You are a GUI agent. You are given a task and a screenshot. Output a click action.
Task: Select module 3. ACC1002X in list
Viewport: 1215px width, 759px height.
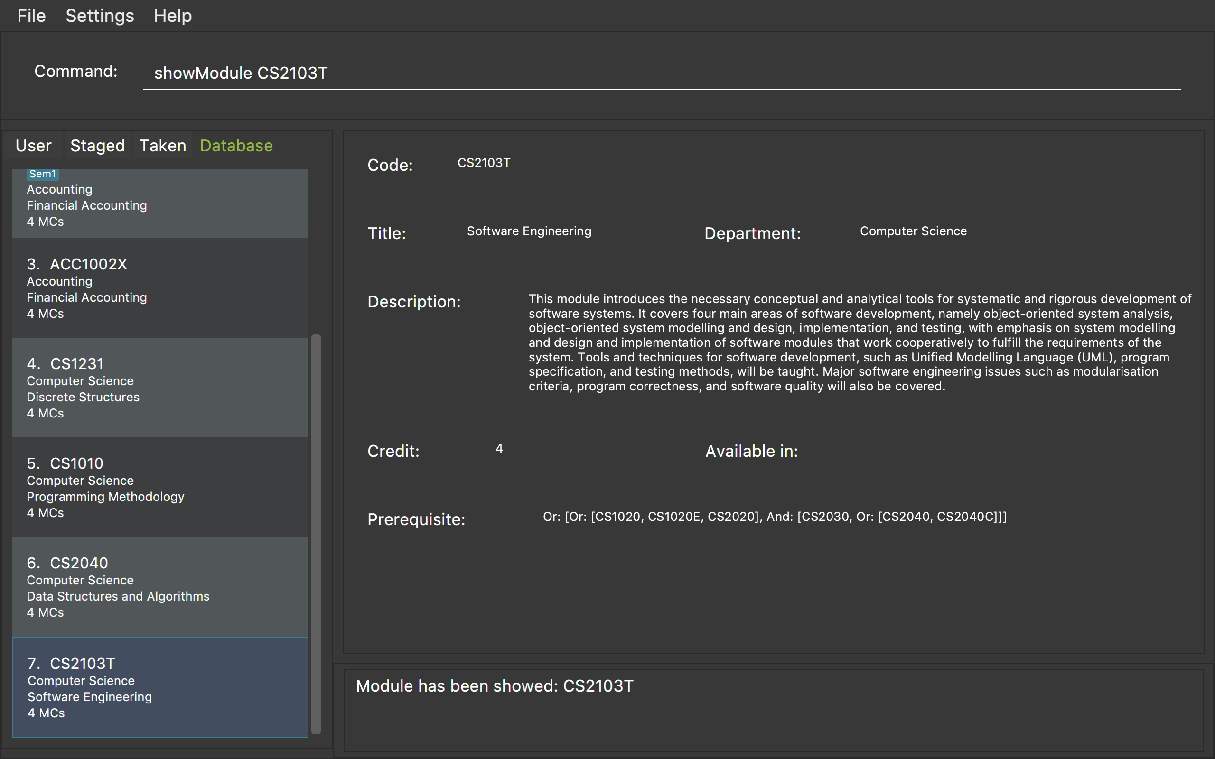pyautogui.click(x=160, y=288)
